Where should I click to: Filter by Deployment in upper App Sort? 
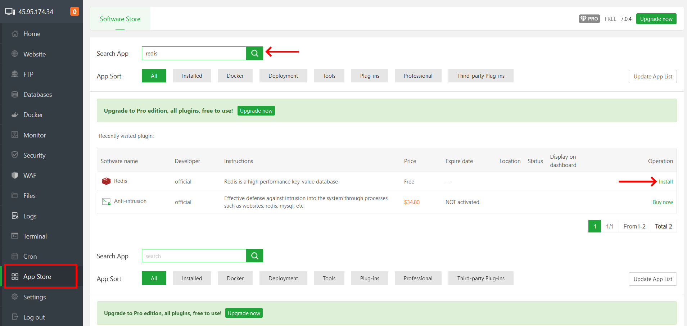coord(283,76)
